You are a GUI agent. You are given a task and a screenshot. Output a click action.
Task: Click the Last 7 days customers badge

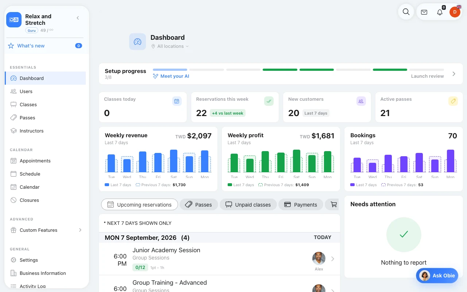[316, 113]
